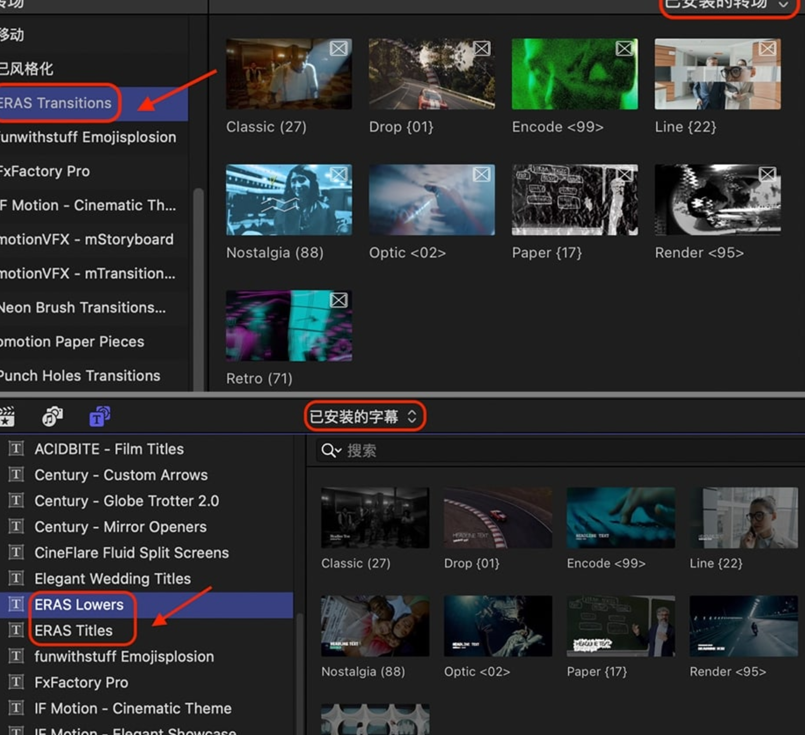Click the title icon beside CineFlare Fluid Split Screens
Image resolution: width=805 pixels, height=735 pixels.
click(x=16, y=553)
